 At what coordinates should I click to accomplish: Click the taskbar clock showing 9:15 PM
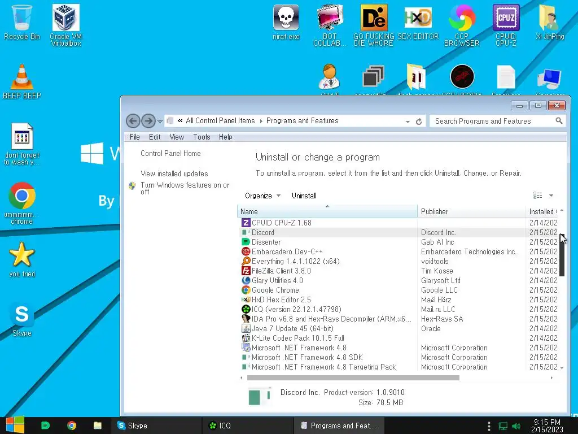click(x=547, y=426)
